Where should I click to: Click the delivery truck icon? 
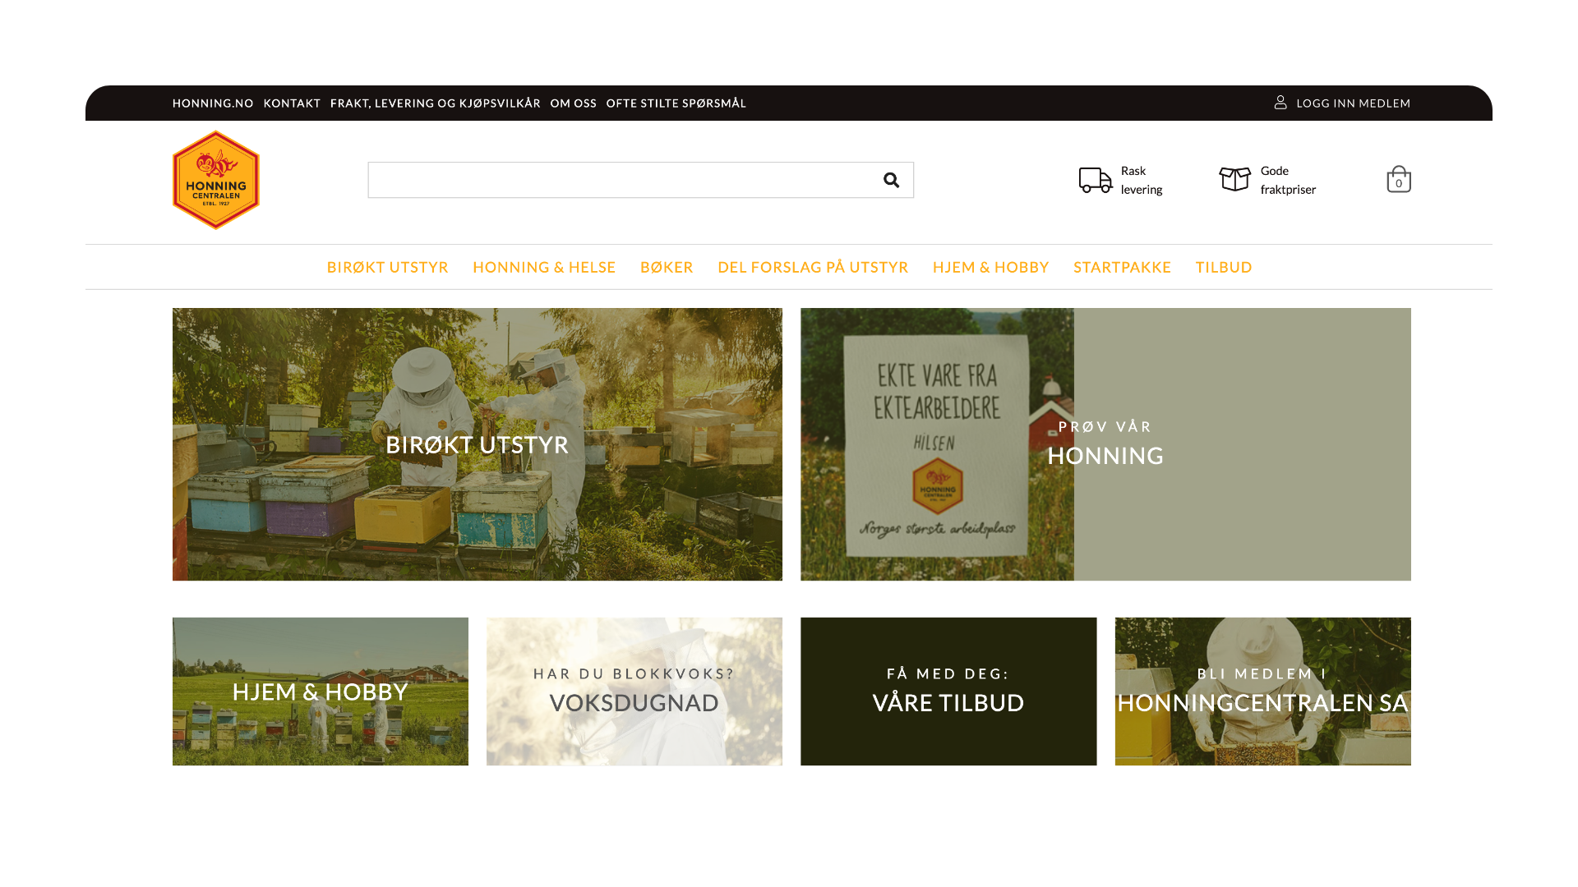point(1095,180)
